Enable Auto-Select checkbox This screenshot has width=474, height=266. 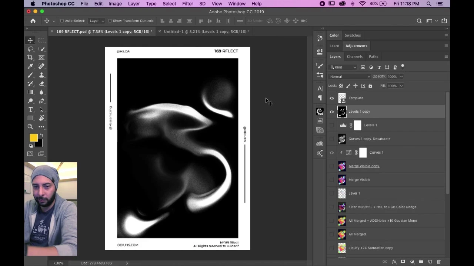(x=62, y=21)
